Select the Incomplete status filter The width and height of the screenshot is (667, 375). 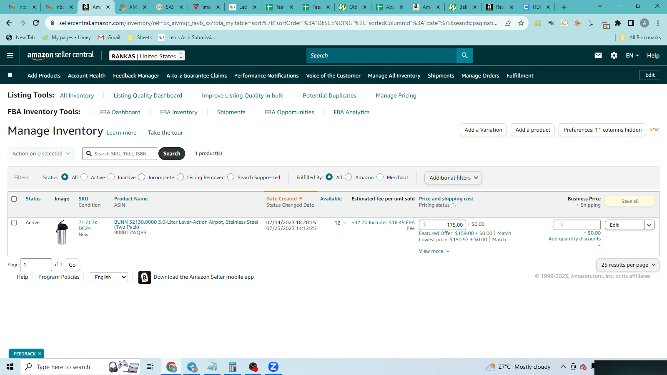[x=142, y=177]
